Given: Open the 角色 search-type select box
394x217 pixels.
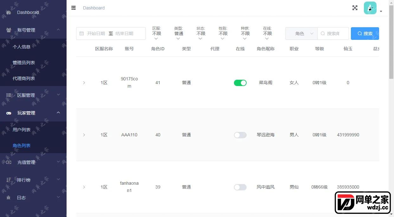Looking at the screenshot, I should click(301, 34).
